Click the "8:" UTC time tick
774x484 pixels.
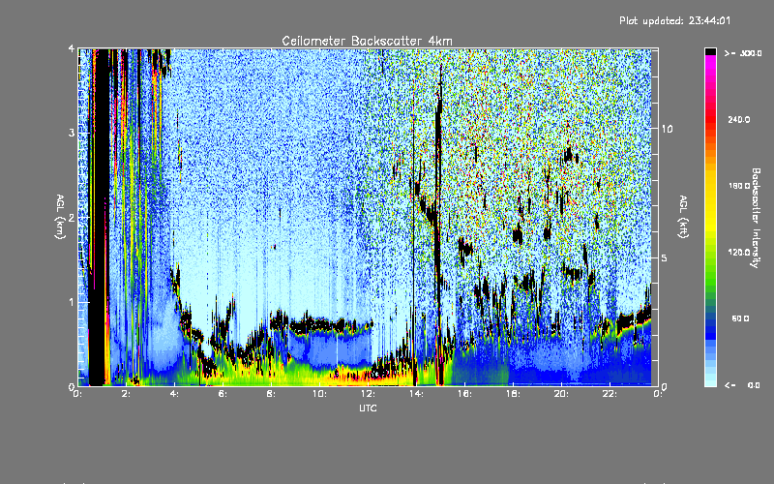pos(272,394)
